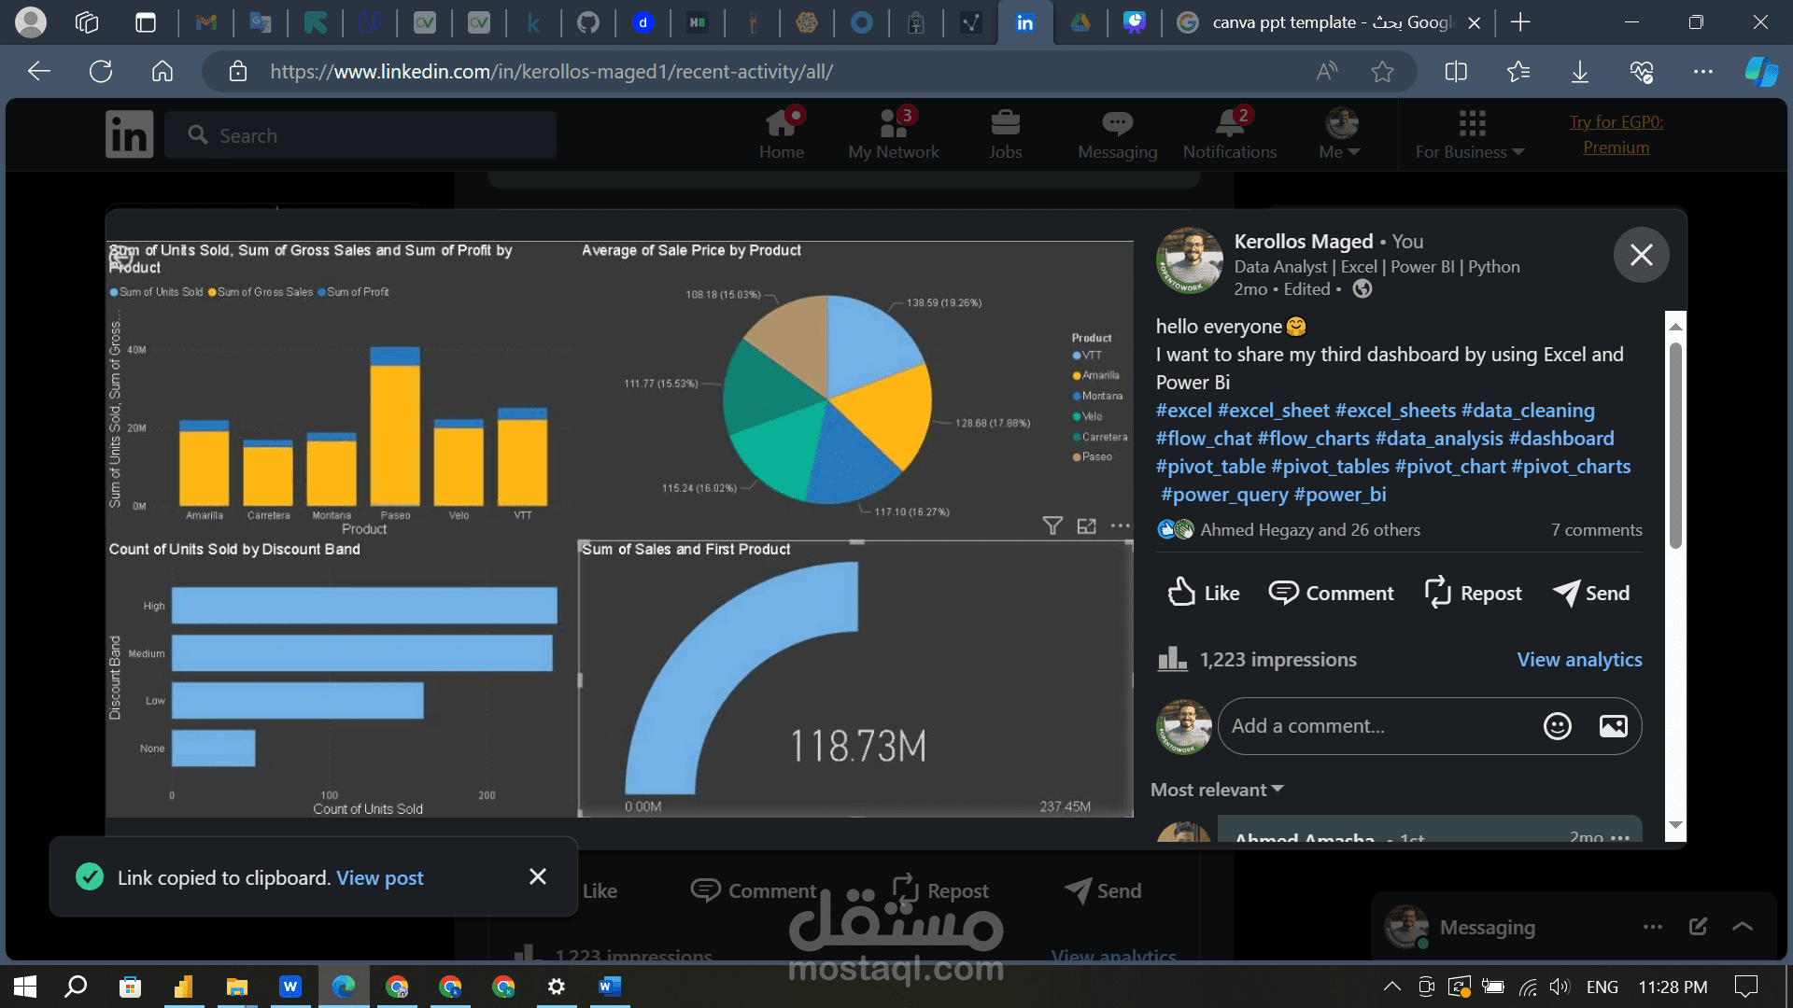Switch the ENG input language

1602,987
